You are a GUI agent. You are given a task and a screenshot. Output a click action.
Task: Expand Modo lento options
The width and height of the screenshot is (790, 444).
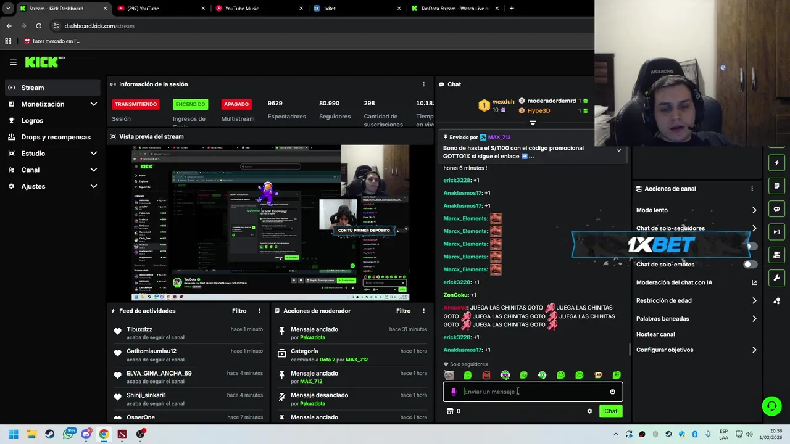pos(754,210)
